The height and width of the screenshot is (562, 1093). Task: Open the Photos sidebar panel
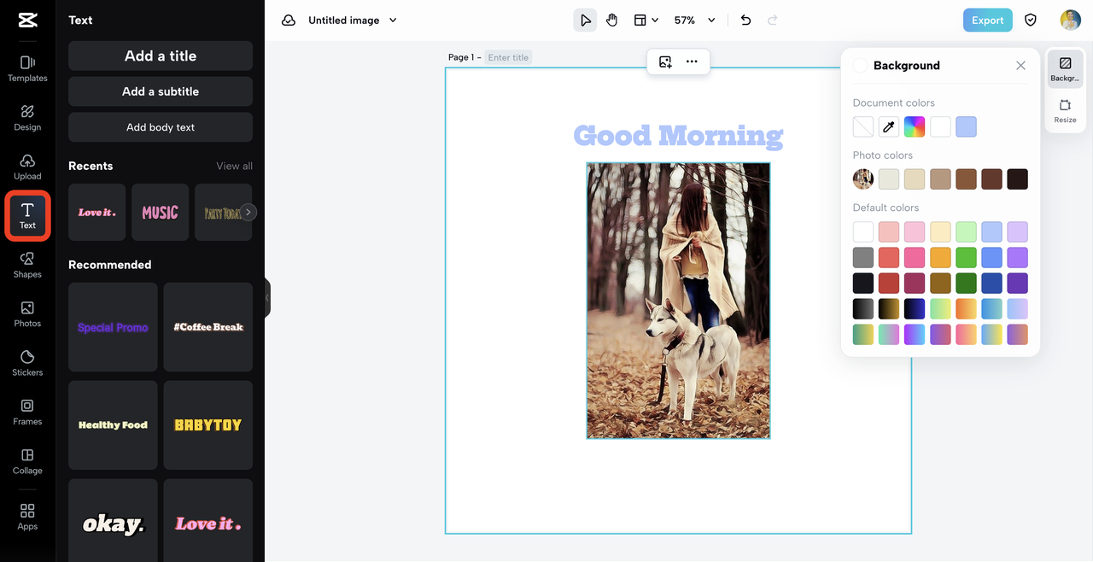coord(27,313)
